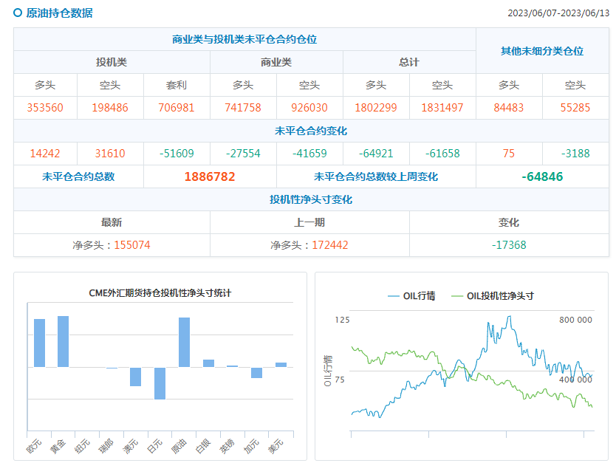
Task: Click the CME外汇期货持仓投机性净头寸统计 chart title
Action: (160, 293)
